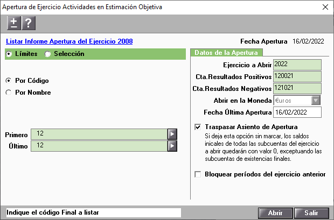Click the Ejercicio a Abrir field
This screenshot has height=220, width=334.
[x=297, y=65]
